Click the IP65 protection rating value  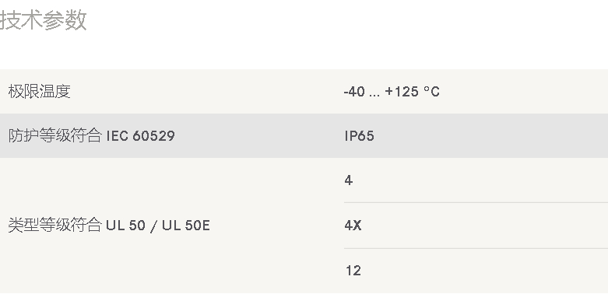tap(359, 136)
